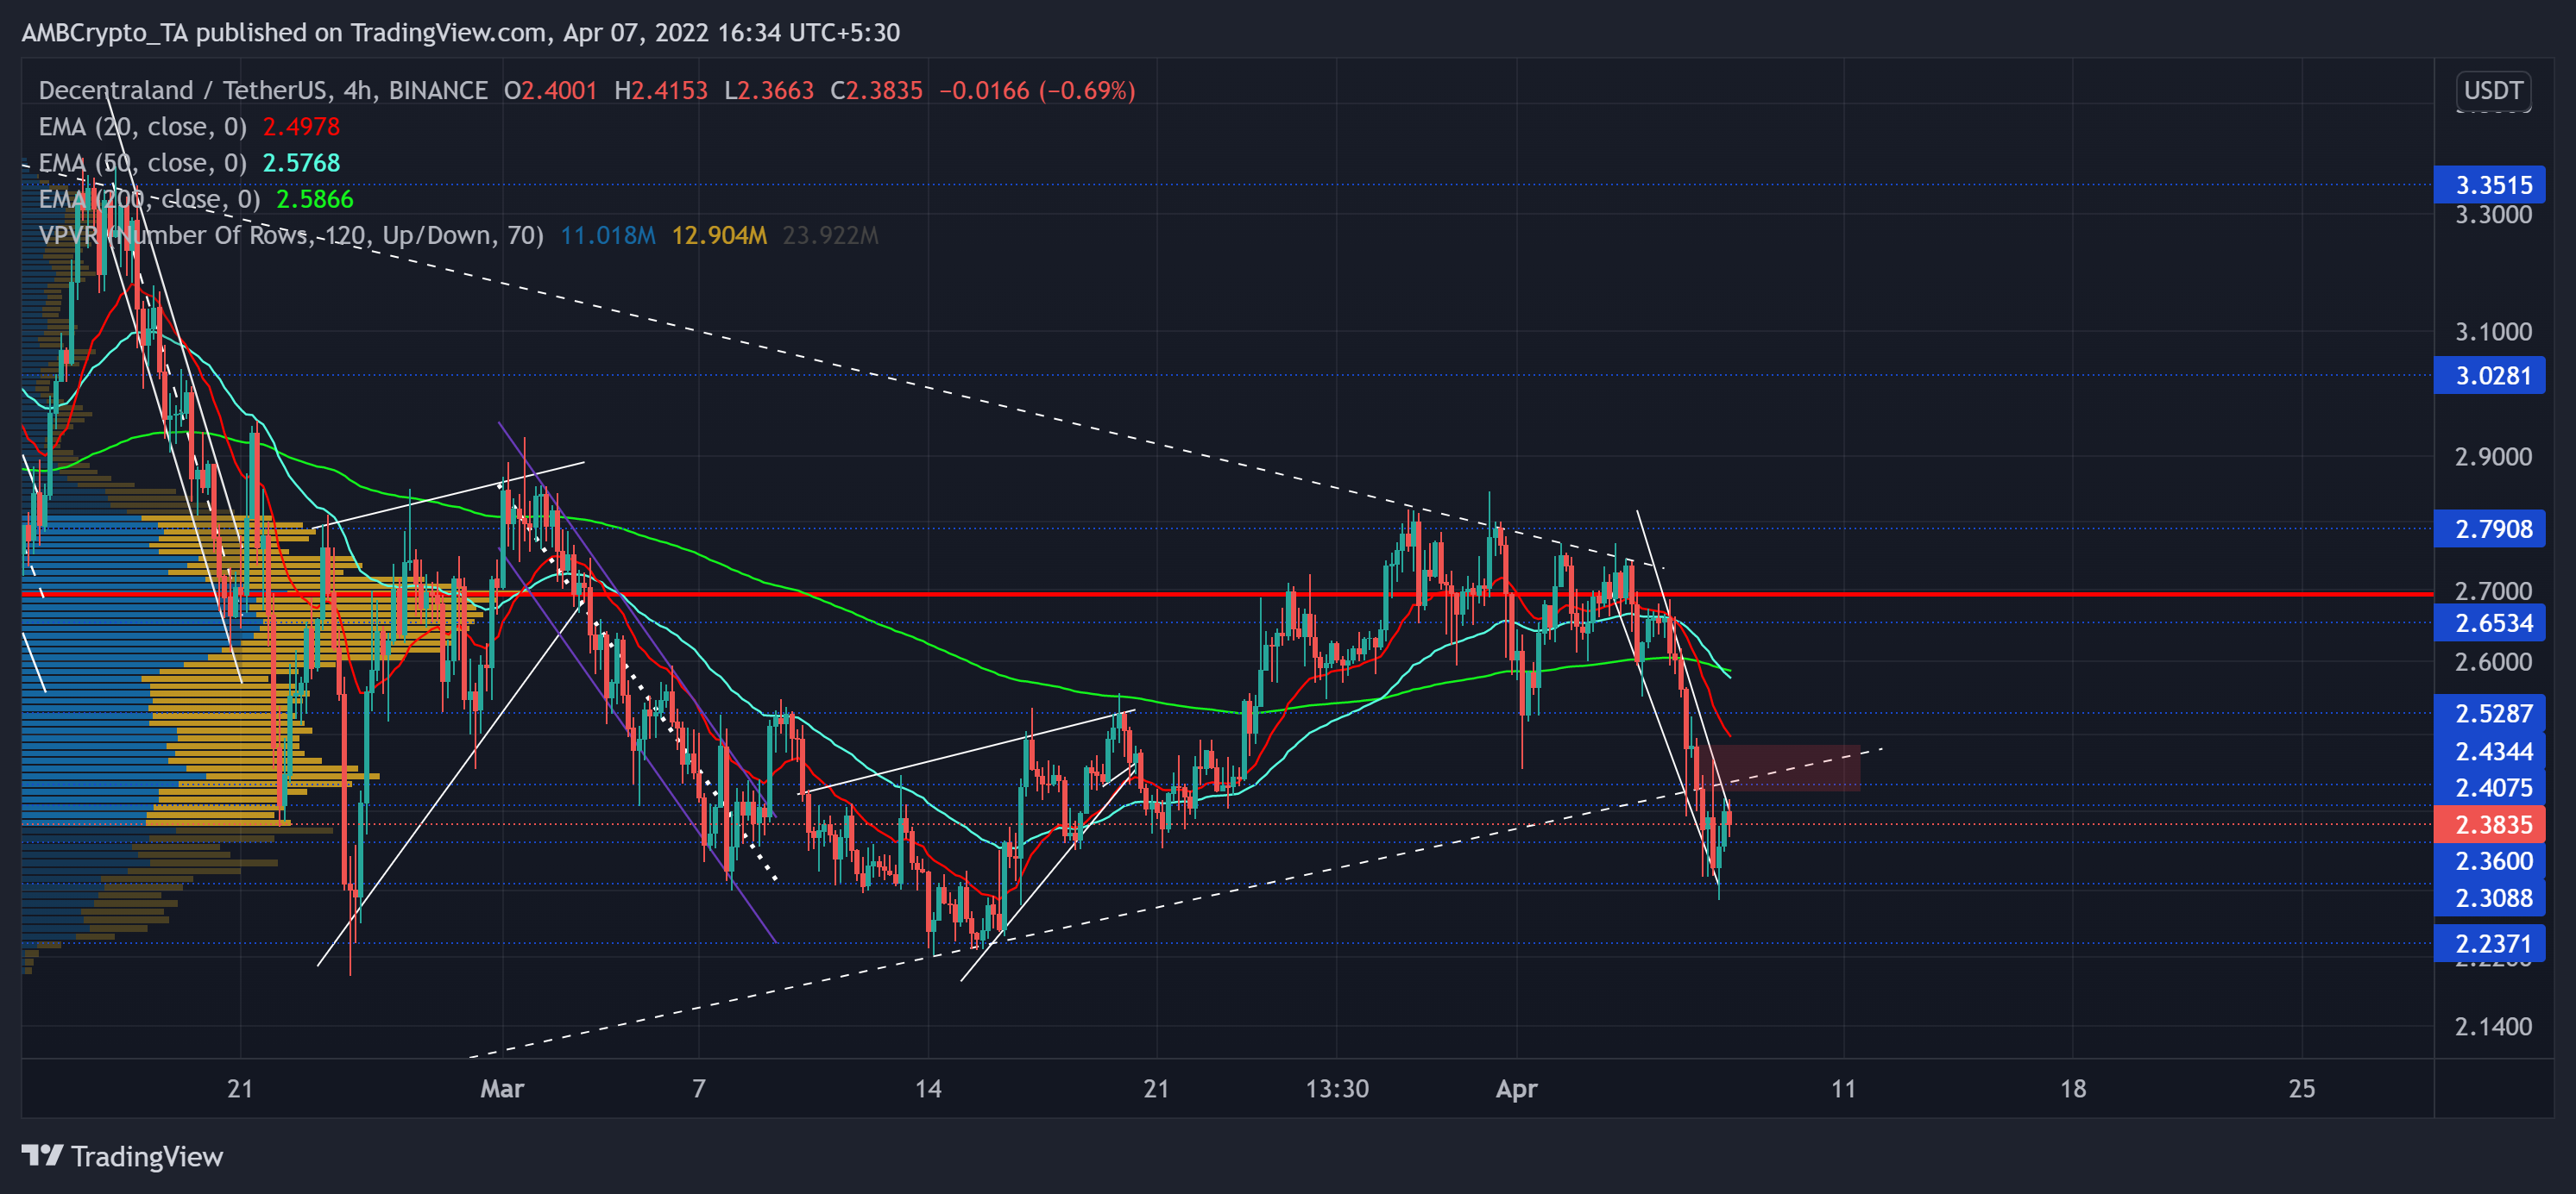Click the '13:30' time axis label
This screenshot has height=1194, width=2576.
[x=1337, y=1088]
